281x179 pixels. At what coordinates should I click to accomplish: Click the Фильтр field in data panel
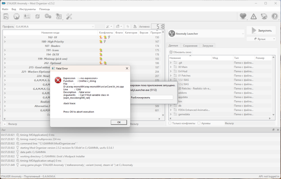click(x=250, y=123)
